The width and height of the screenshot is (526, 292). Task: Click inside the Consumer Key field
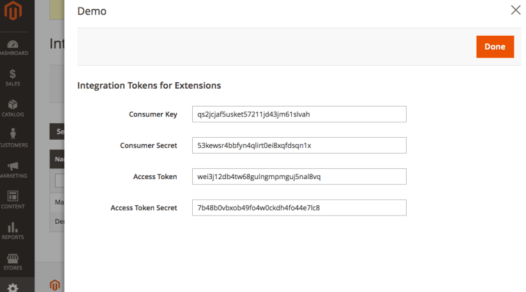click(299, 114)
